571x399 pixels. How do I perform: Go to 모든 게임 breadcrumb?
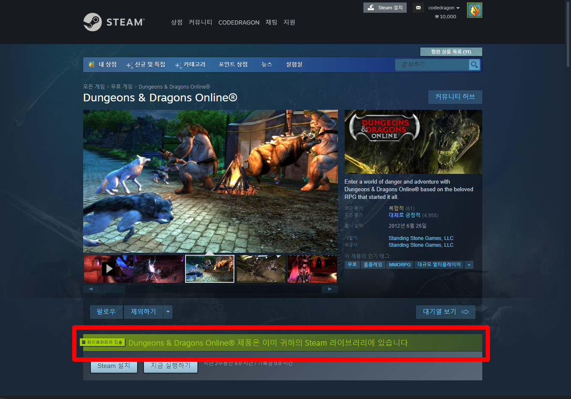(94, 86)
